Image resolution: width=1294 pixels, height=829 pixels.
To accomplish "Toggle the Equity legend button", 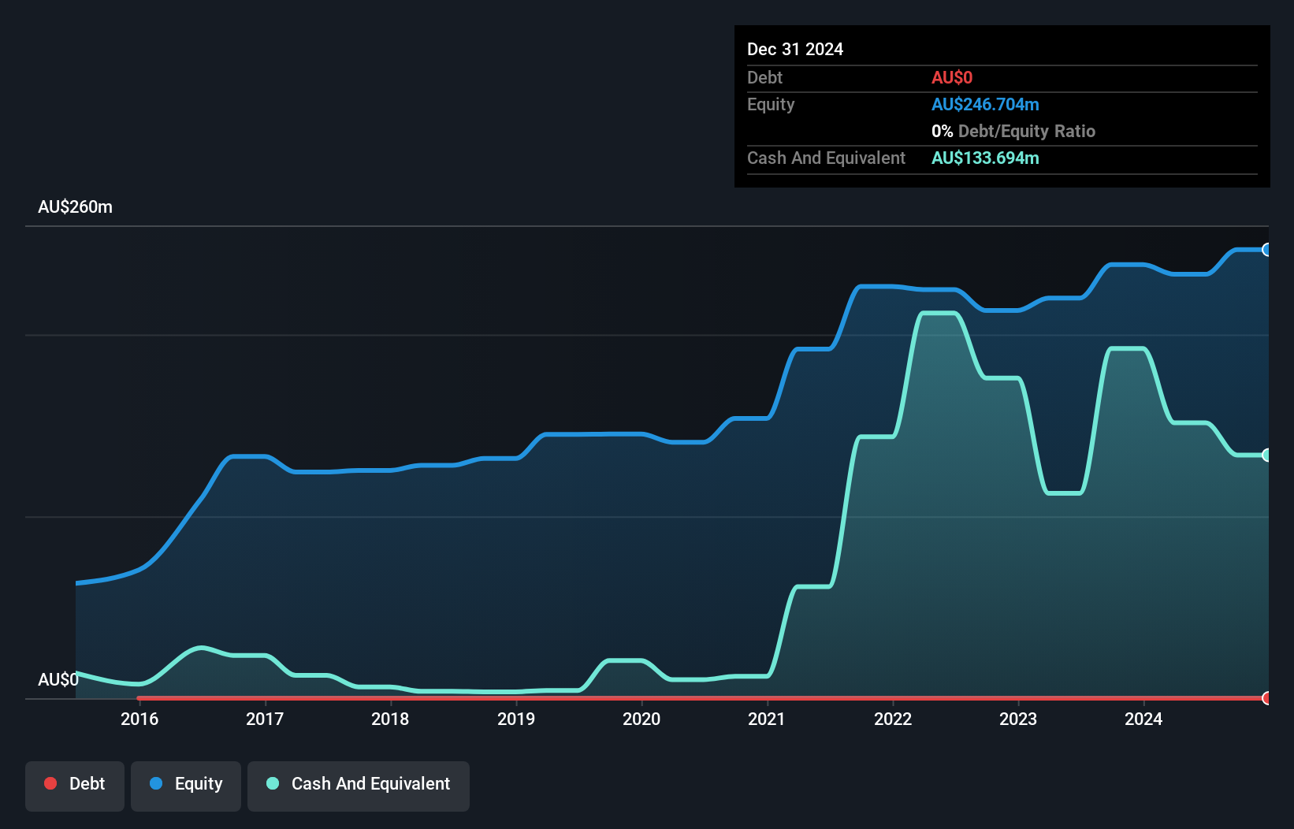I will (186, 786).
